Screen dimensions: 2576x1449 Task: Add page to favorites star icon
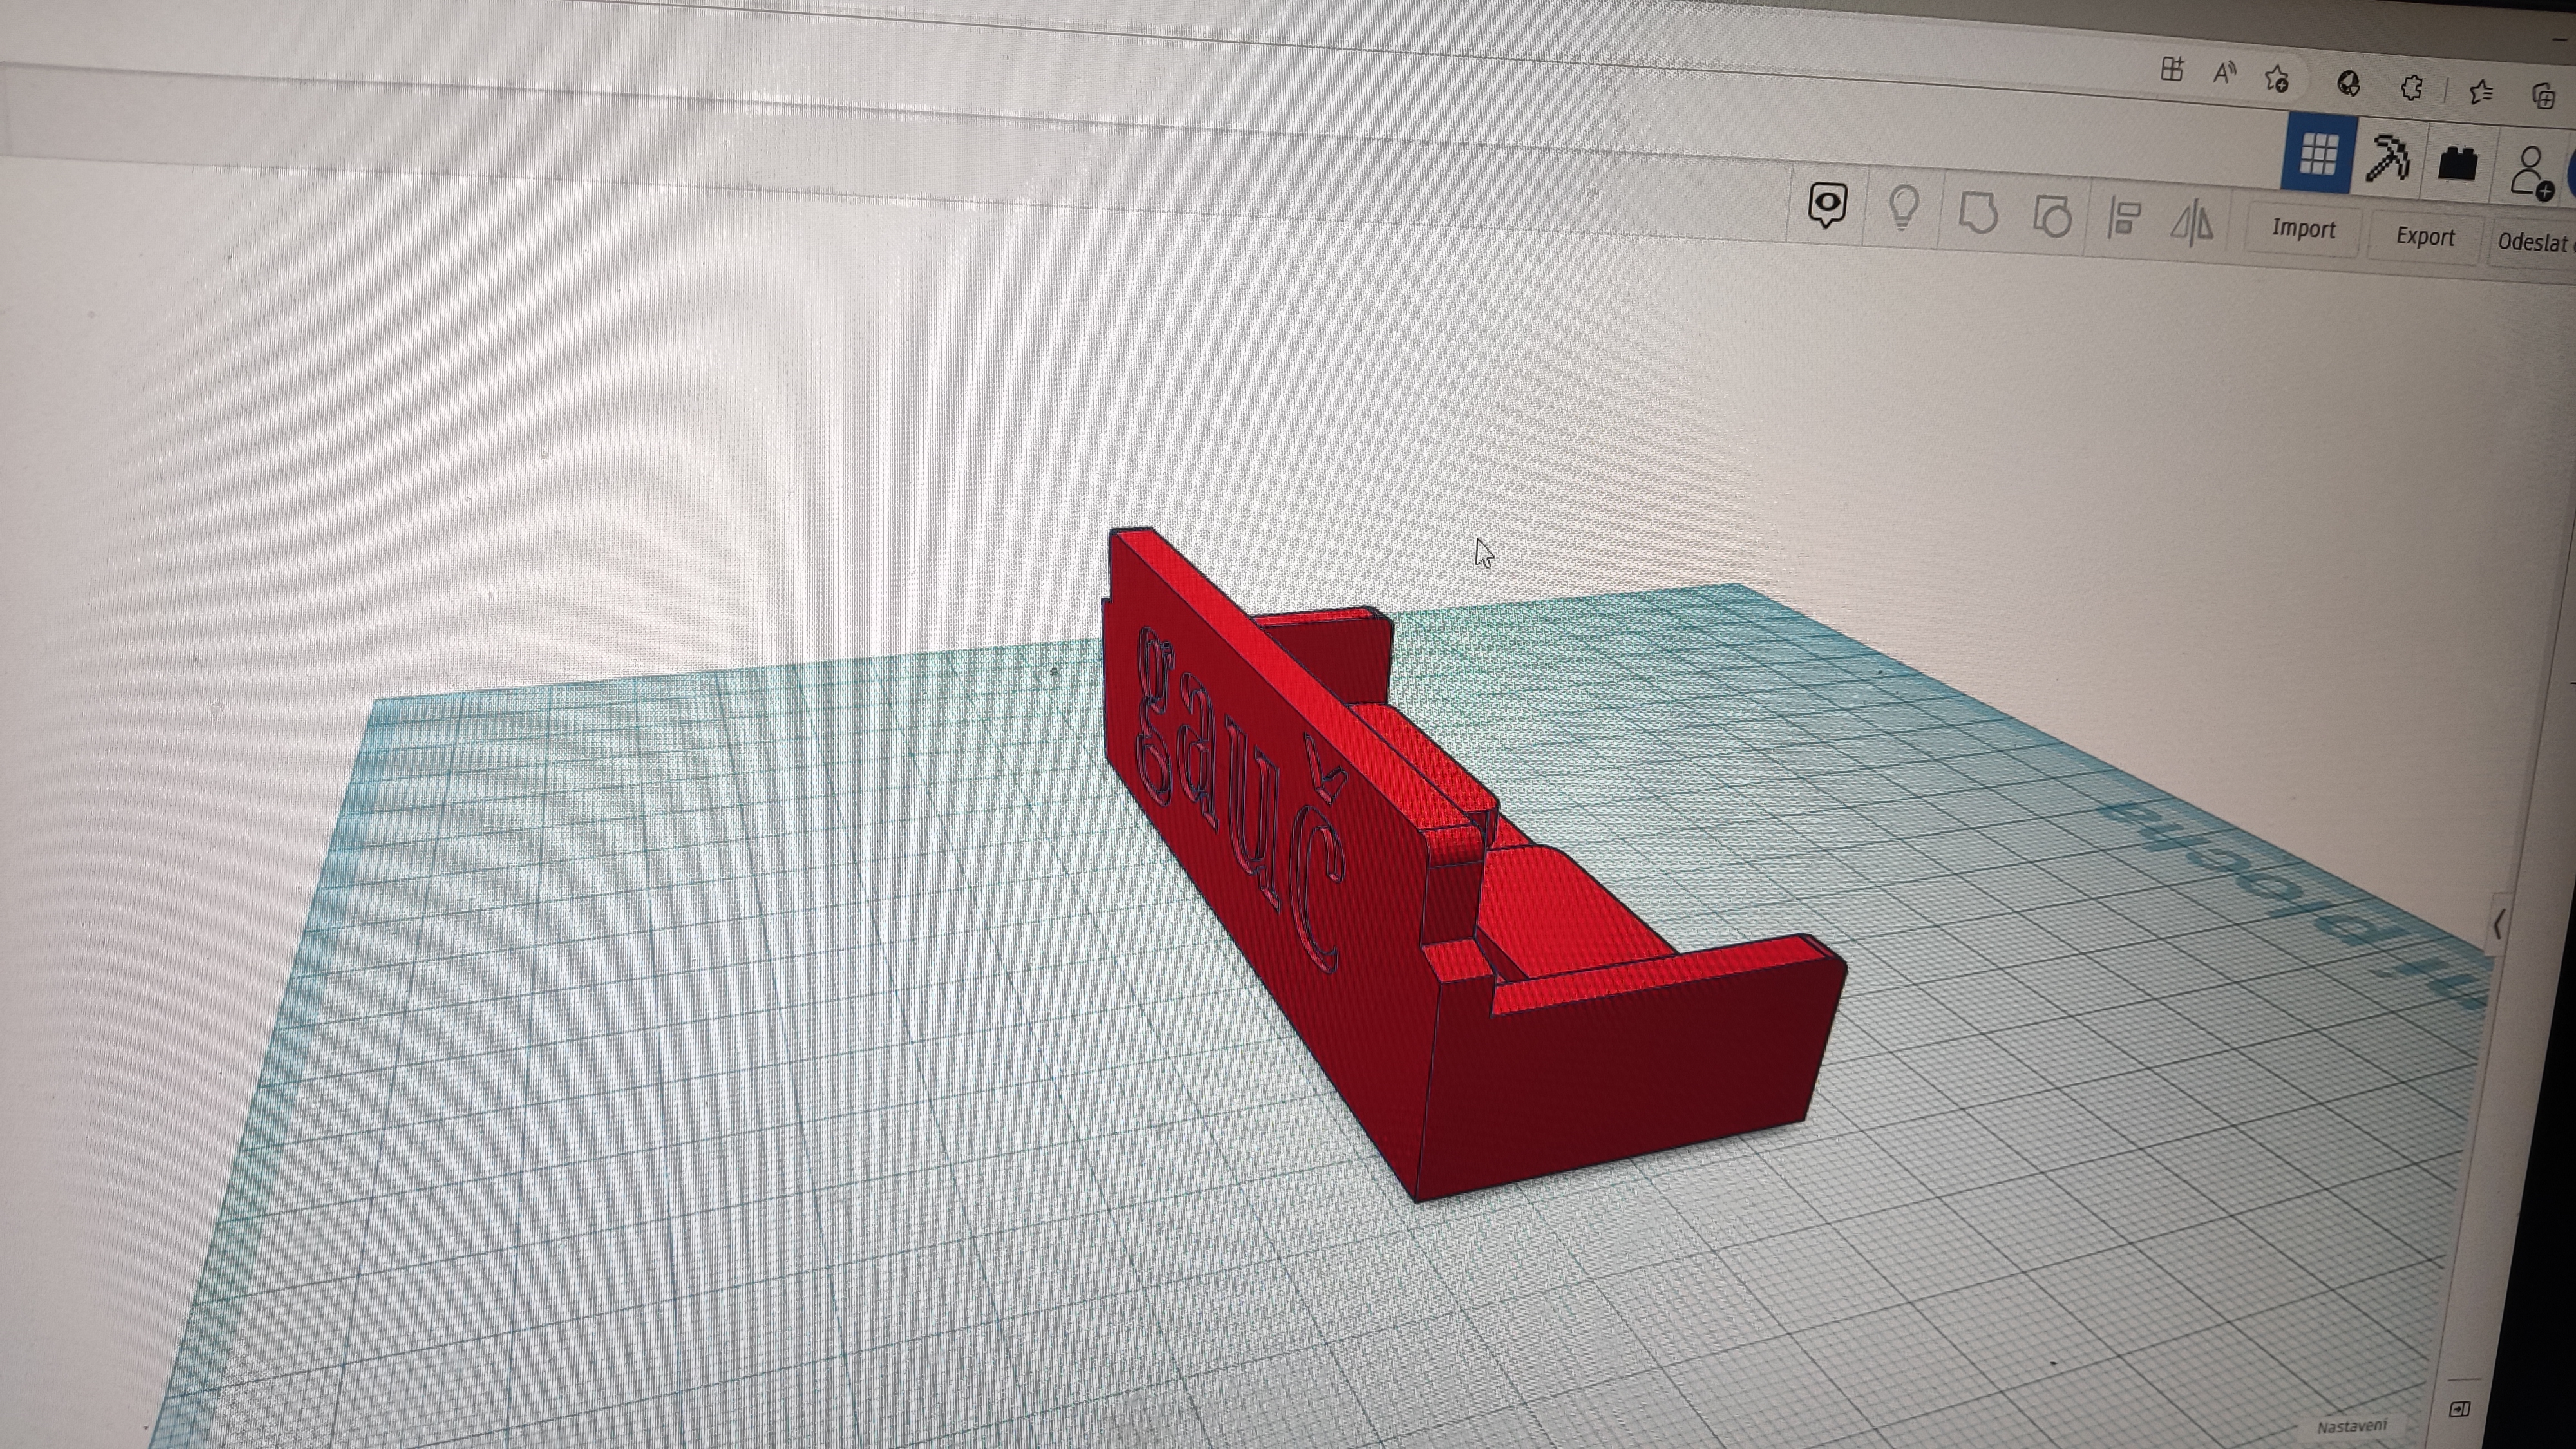2277,79
